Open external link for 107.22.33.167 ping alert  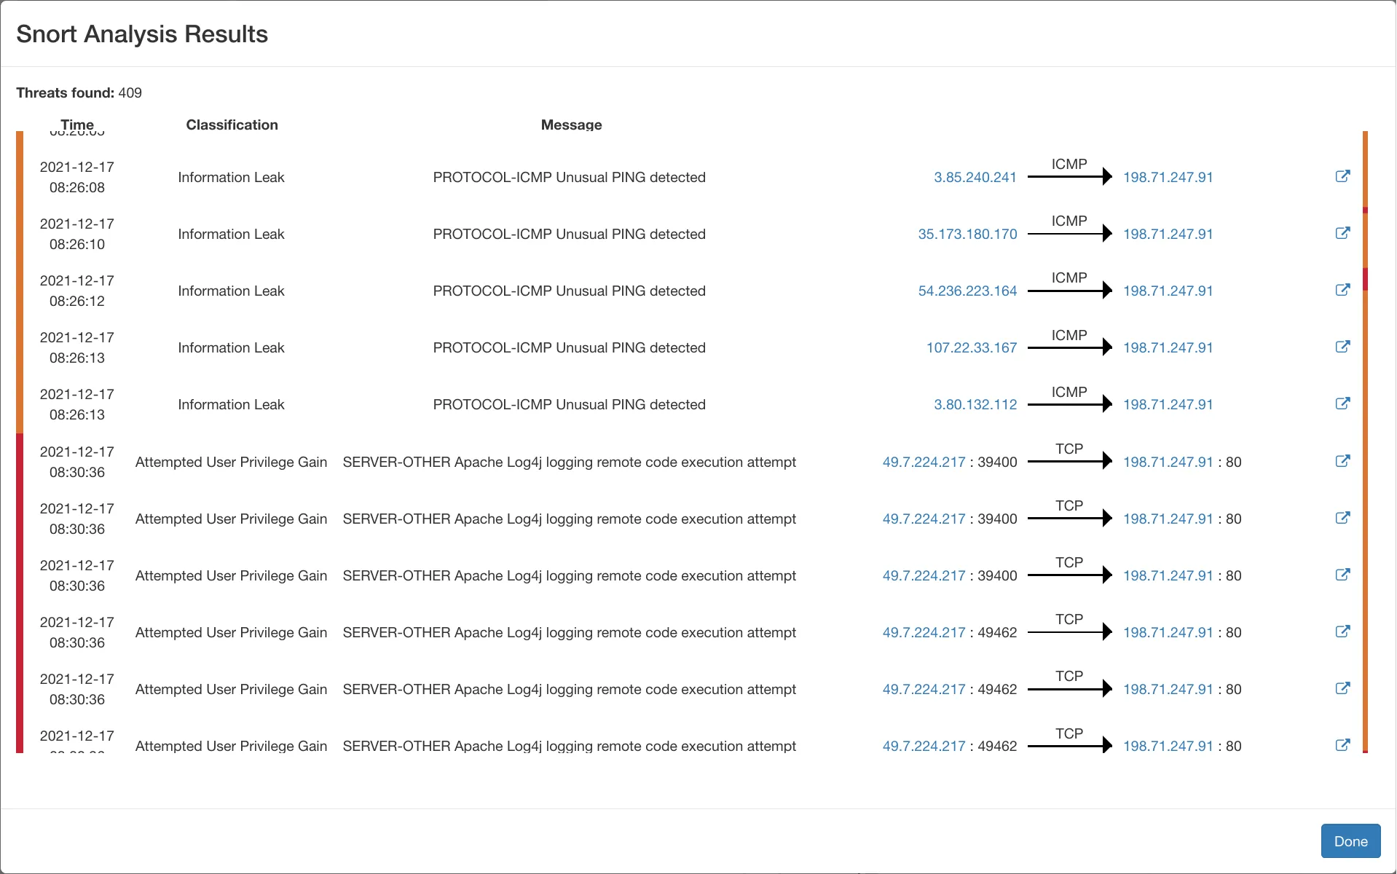point(1342,347)
